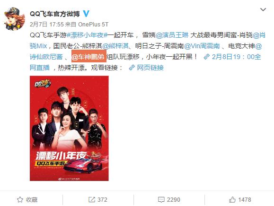Open the @演员王琳 mention
The height and width of the screenshot is (206, 274).
click(172, 35)
